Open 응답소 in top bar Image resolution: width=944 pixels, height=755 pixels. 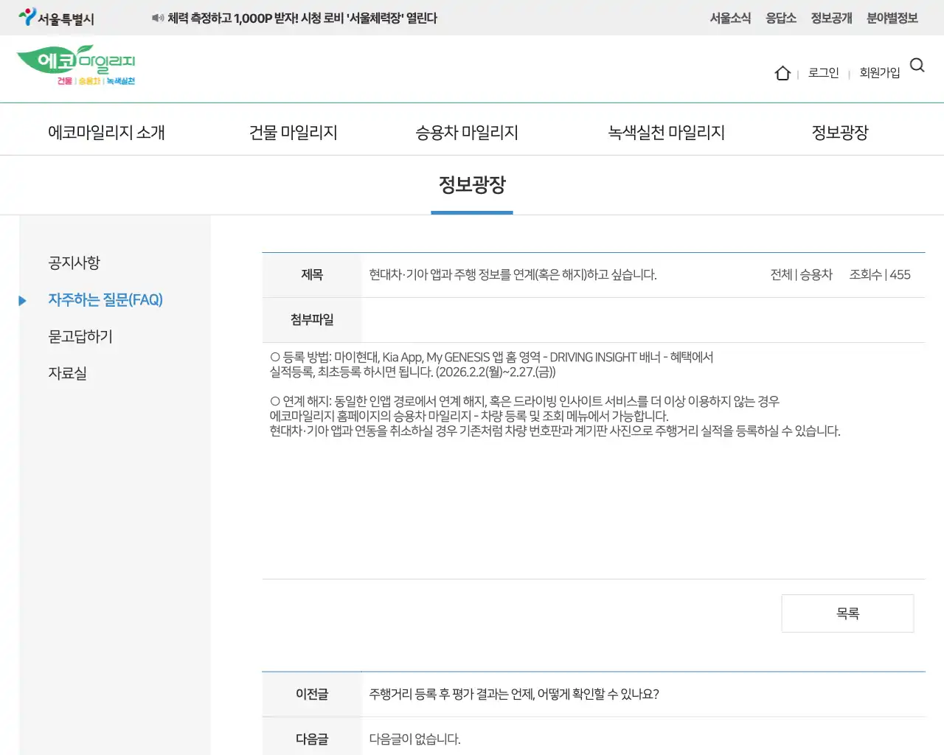pos(781,18)
